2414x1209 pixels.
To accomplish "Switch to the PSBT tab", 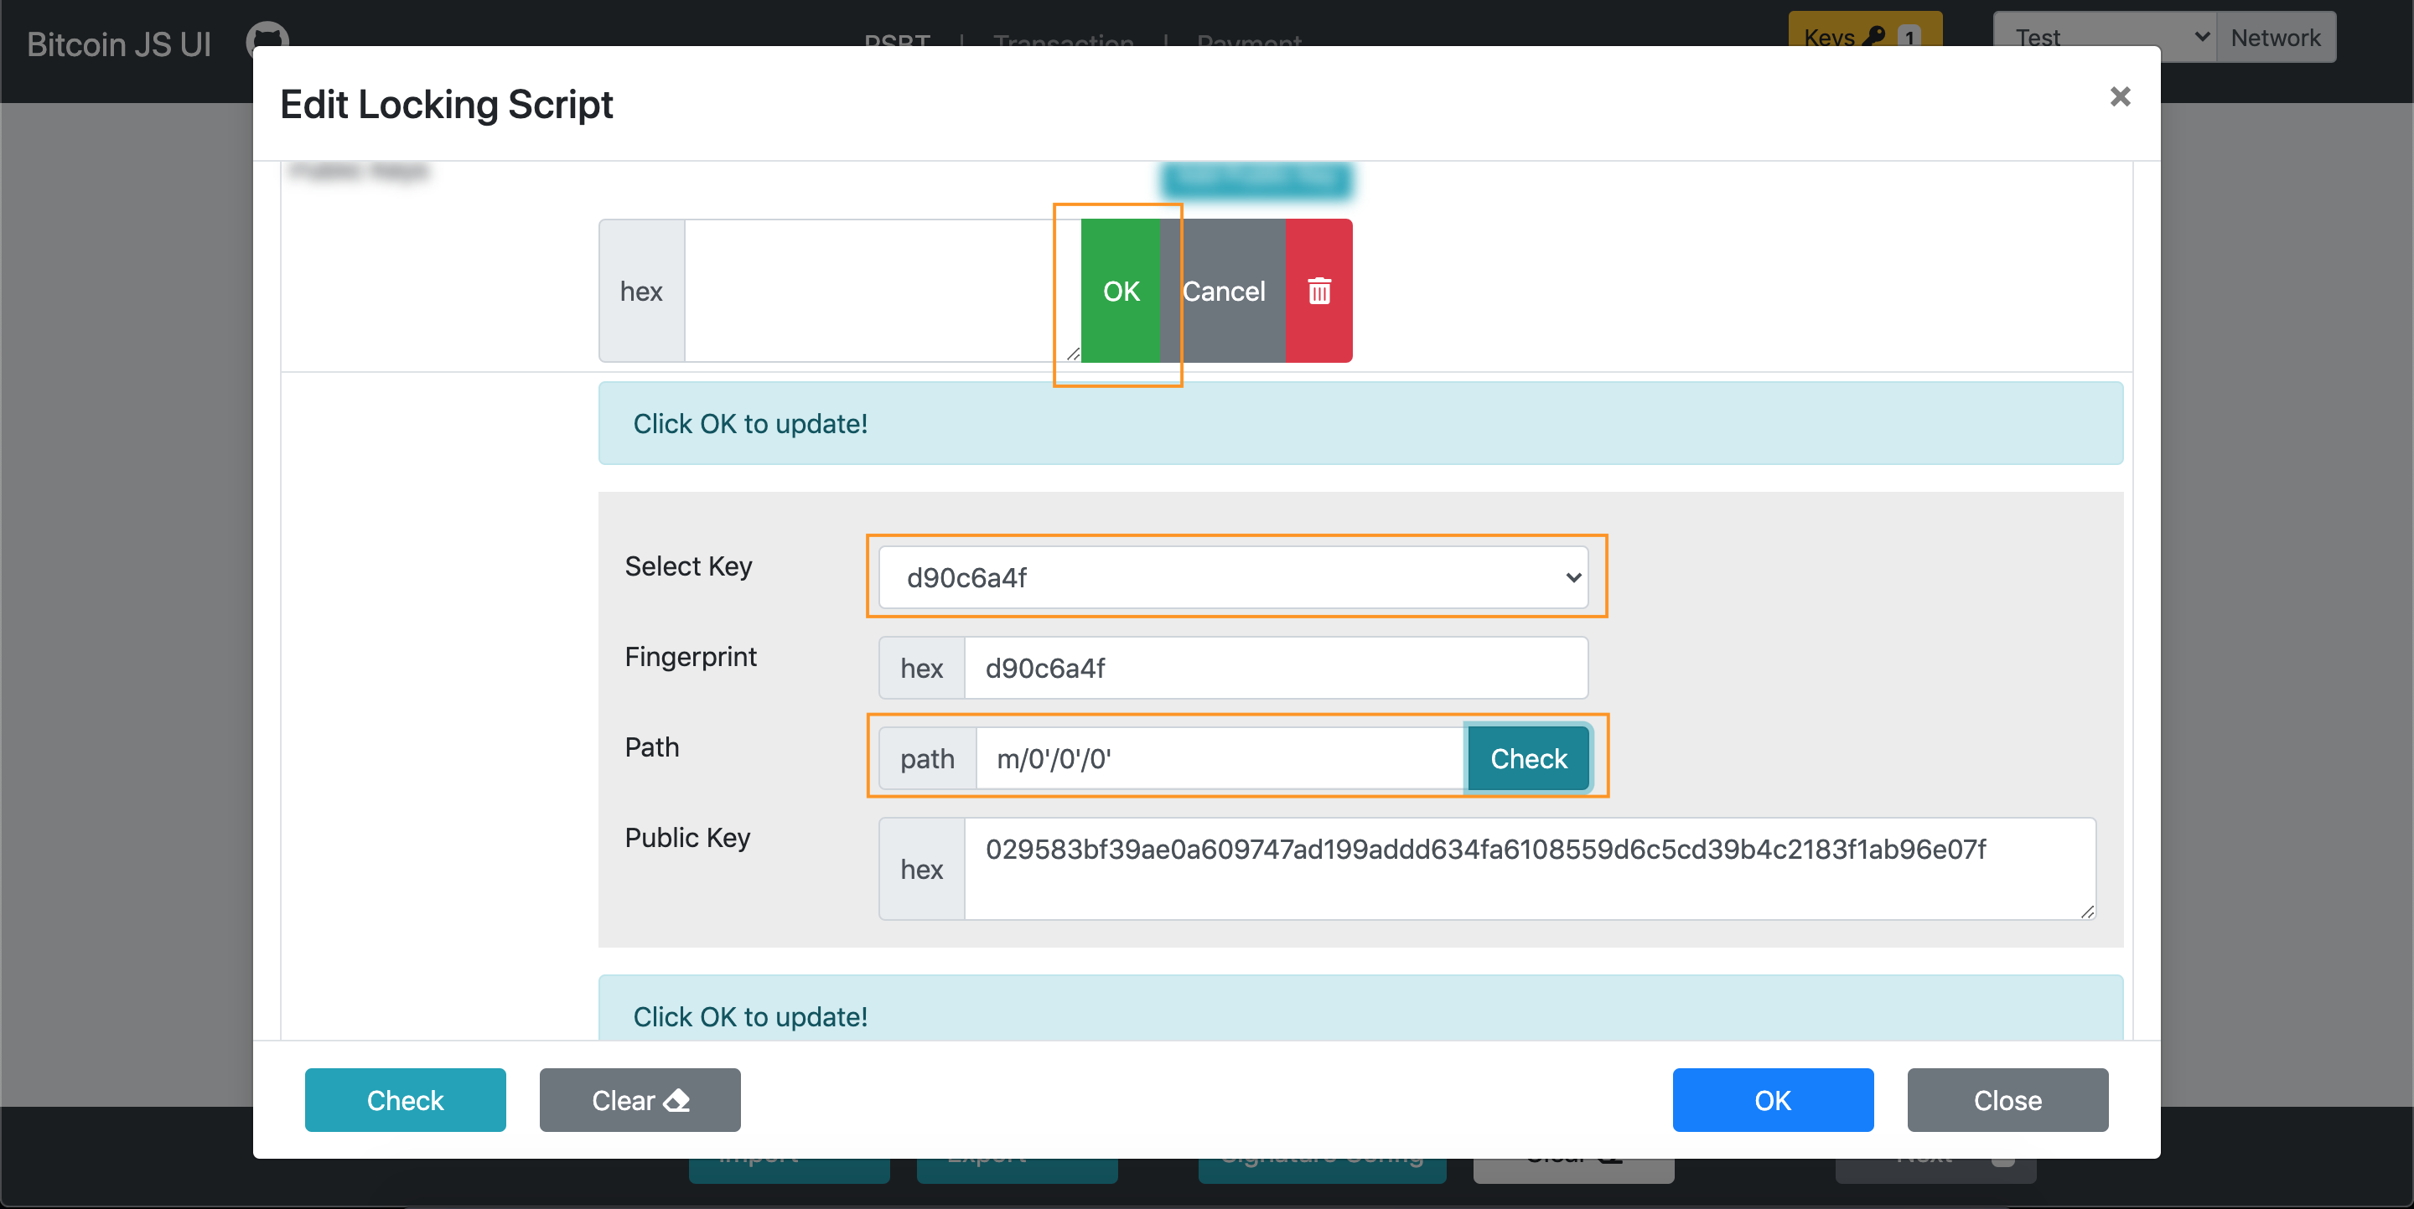I will [x=897, y=41].
